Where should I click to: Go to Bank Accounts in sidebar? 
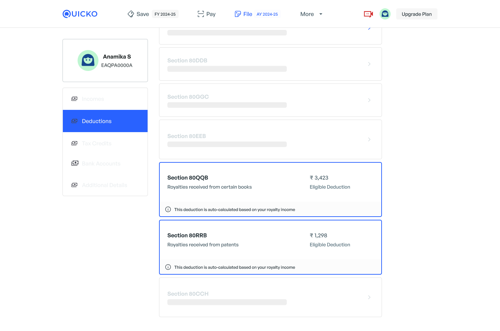pyautogui.click(x=101, y=163)
